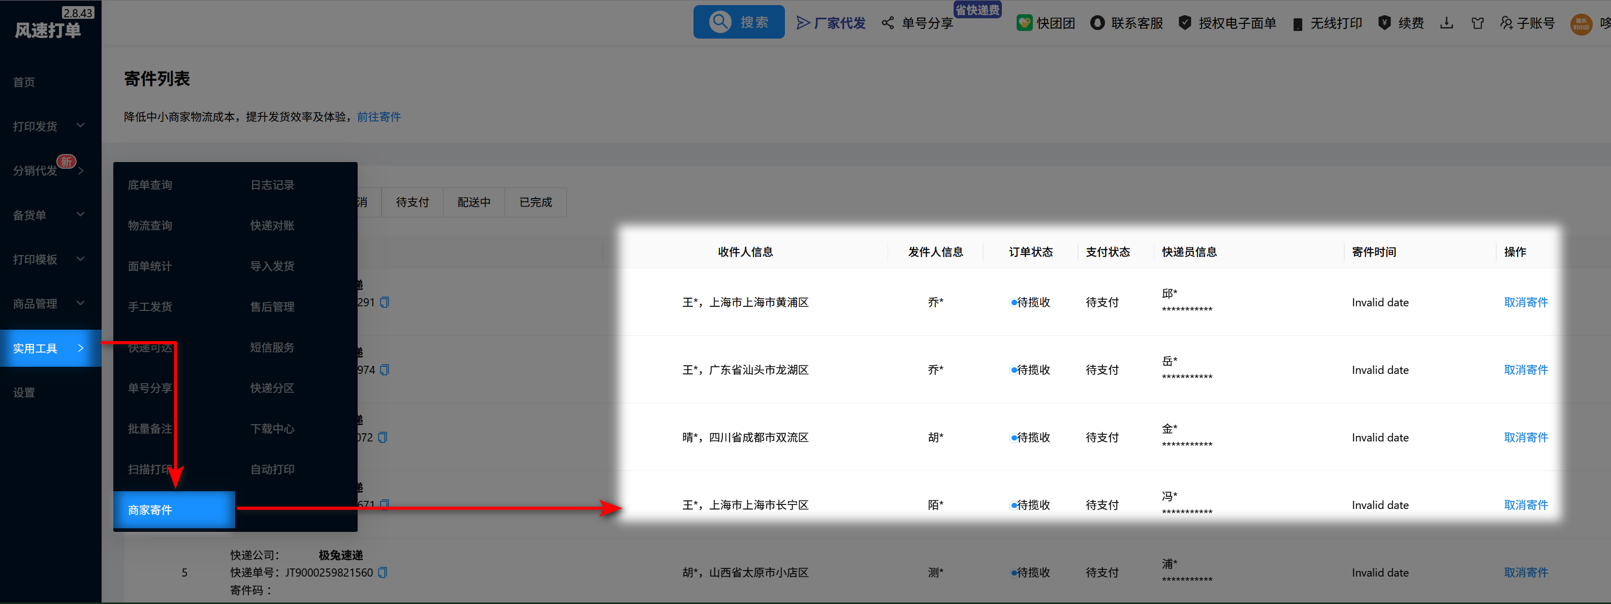Open 厂家代发 paper-plane icon
Screen dimensions: 1611x604
[x=803, y=23]
